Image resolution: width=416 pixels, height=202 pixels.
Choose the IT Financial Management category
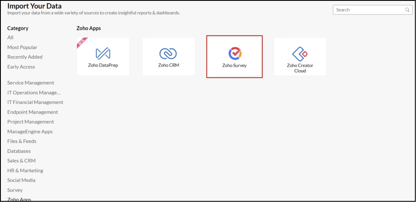click(35, 102)
